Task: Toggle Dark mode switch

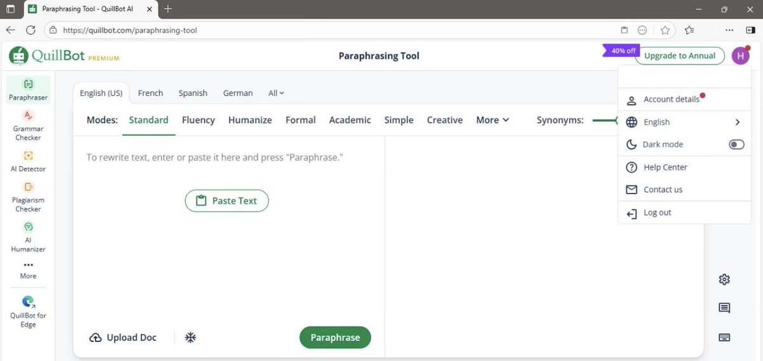Action: 736,145
